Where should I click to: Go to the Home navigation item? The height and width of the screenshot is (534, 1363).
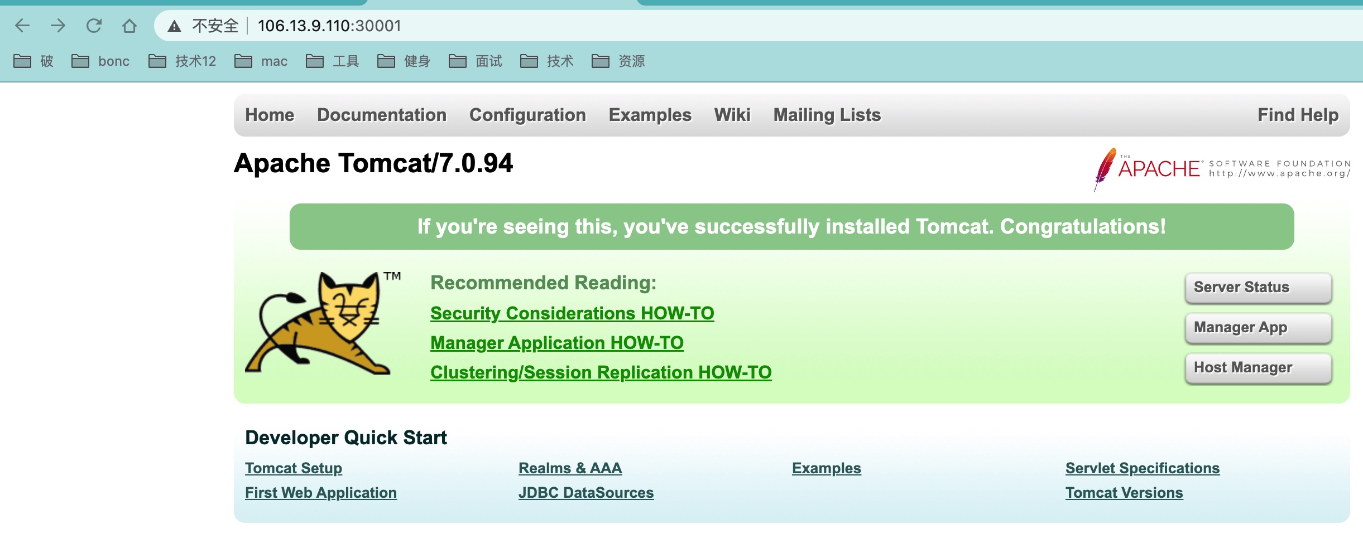click(x=270, y=115)
